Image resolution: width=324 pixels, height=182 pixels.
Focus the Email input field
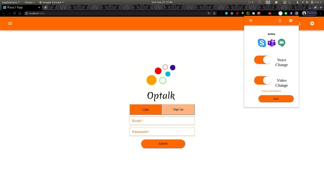162,121
